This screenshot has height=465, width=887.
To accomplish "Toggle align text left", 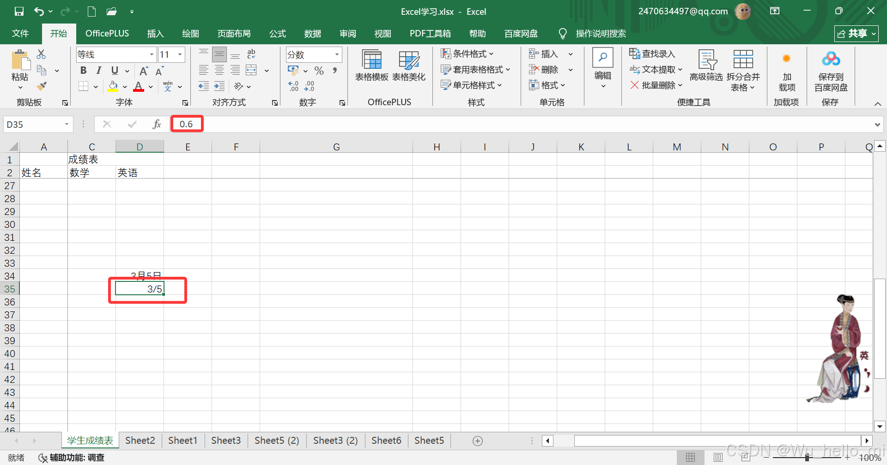I will (203, 70).
